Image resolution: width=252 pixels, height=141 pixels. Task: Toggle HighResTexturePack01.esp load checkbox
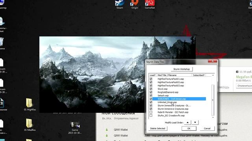tap(151, 79)
